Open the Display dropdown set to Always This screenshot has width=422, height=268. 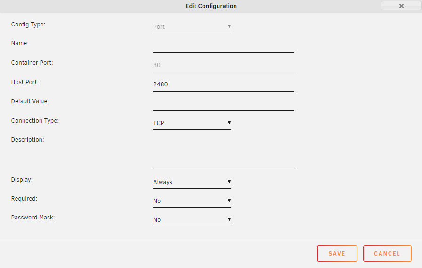point(192,182)
